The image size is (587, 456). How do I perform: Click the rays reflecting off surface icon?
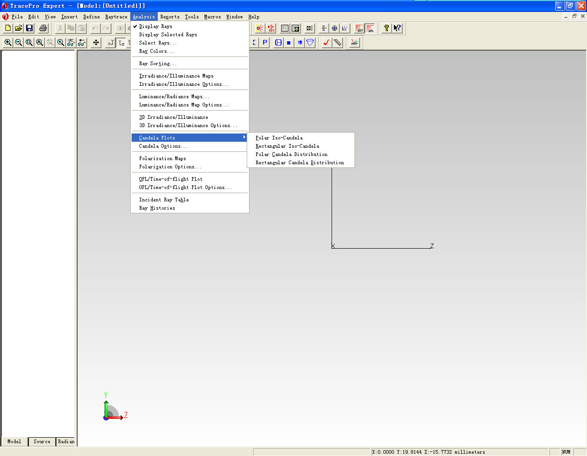coord(354,43)
